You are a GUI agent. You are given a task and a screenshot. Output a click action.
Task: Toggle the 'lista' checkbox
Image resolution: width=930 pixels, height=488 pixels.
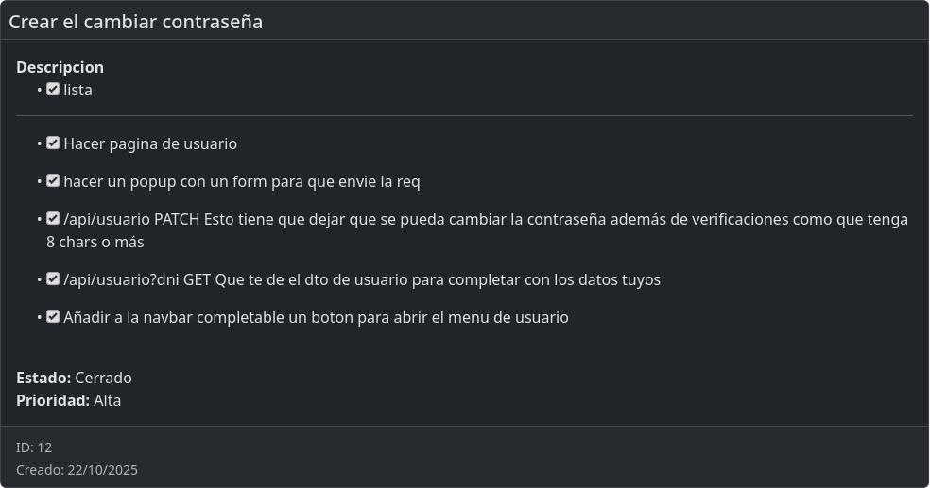tap(53, 90)
